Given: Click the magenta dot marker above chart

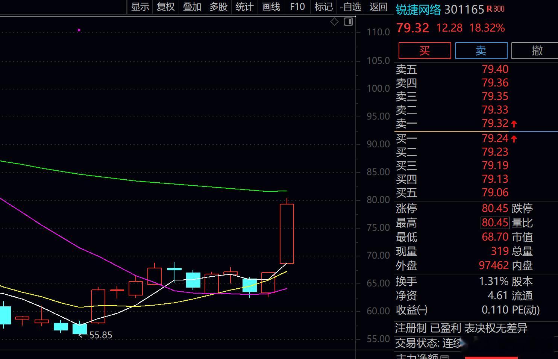Looking at the screenshot, I should (x=79, y=30).
